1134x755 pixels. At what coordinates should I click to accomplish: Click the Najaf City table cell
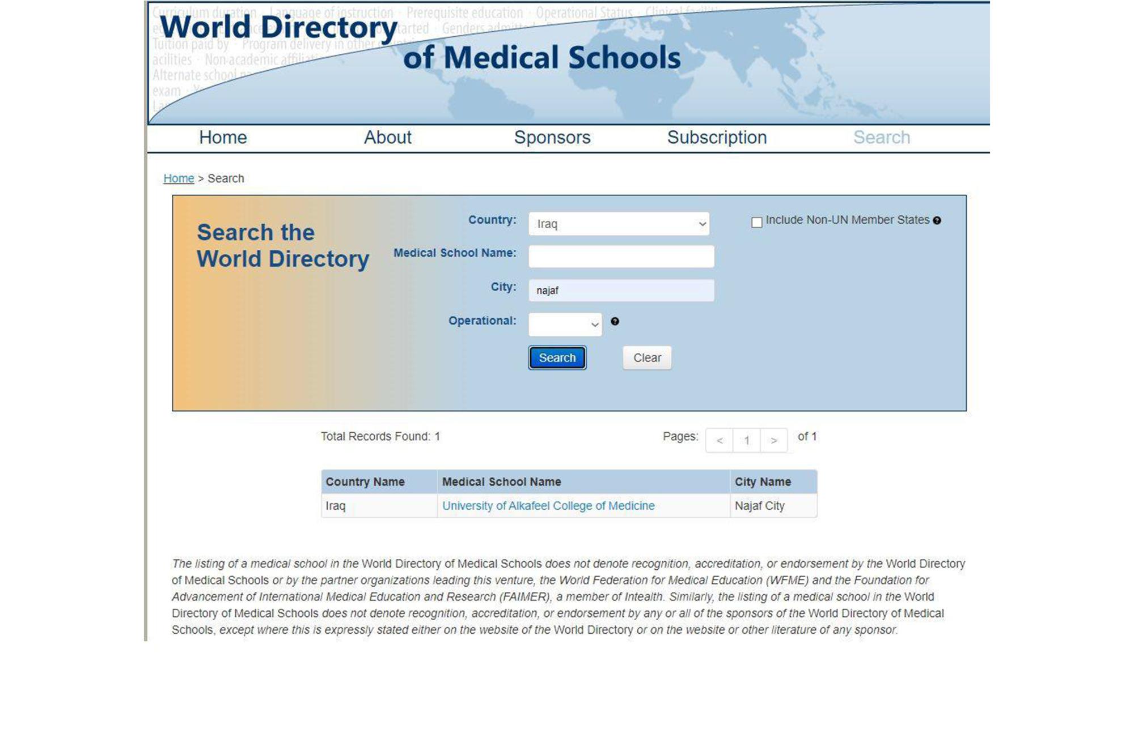coord(774,506)
